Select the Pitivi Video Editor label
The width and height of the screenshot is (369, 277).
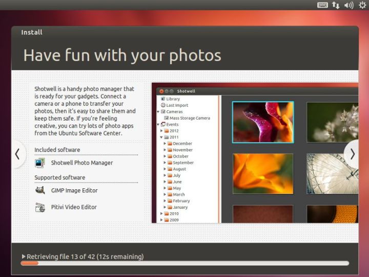coord(74,207)
